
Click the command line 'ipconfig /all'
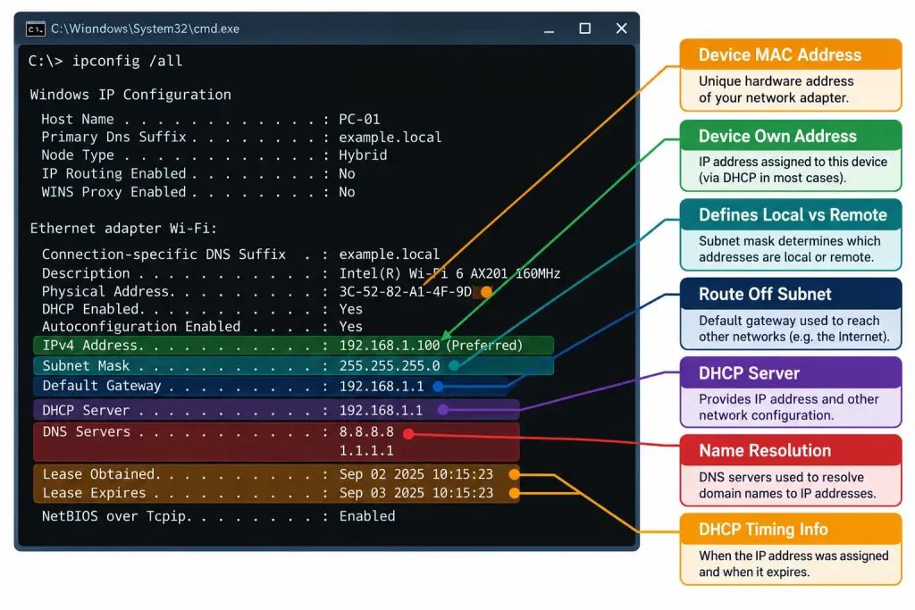(x=127, y=62)
